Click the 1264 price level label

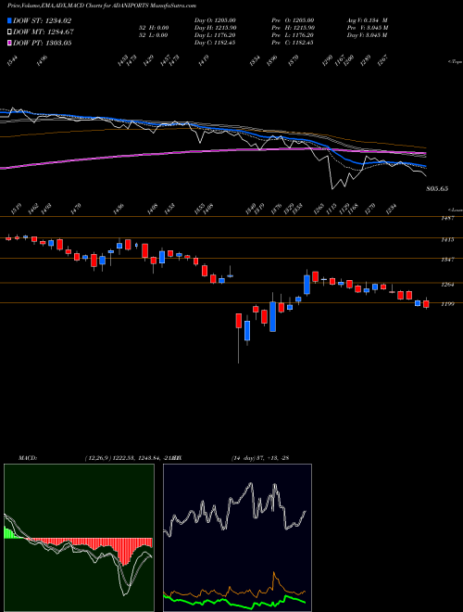(x=447, y=285)
